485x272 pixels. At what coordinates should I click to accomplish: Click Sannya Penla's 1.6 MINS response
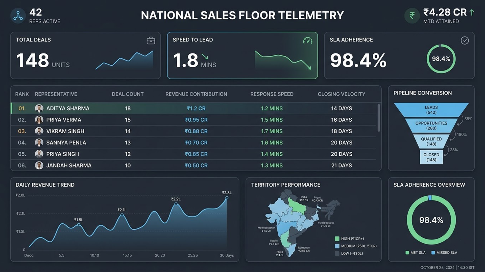pyautogui.click(x=272, y=143)
